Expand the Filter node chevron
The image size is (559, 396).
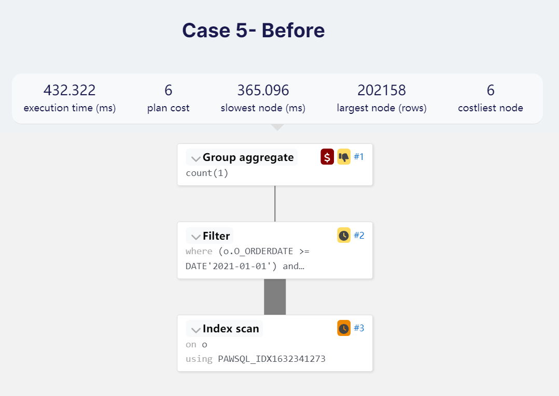coord(195,237)
